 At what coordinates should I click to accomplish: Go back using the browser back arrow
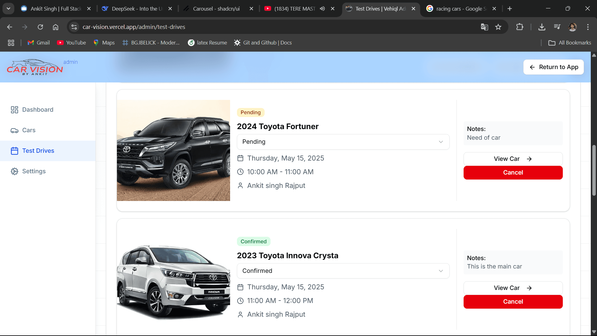point(10,27)
